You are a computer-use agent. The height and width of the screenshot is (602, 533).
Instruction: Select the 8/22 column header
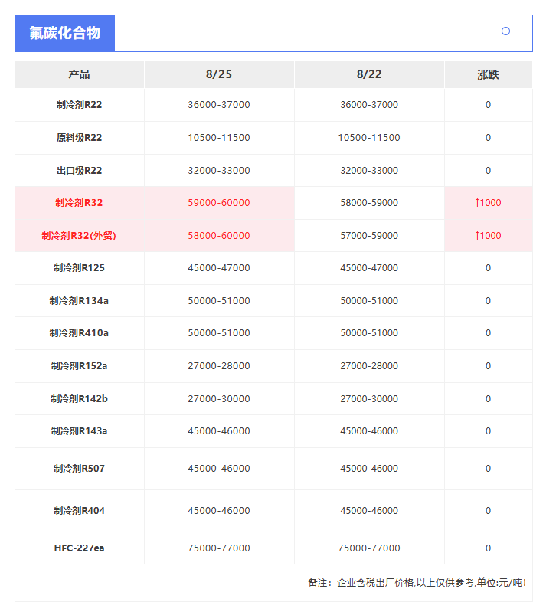369,74
